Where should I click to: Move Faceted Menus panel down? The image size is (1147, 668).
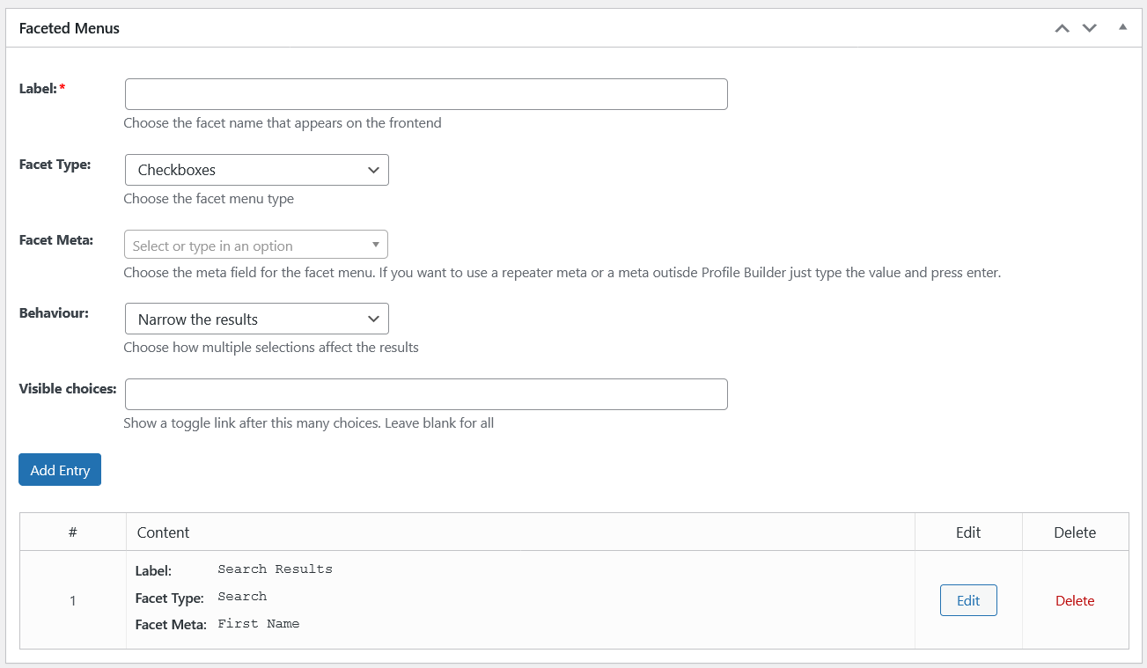[1090, 28]
